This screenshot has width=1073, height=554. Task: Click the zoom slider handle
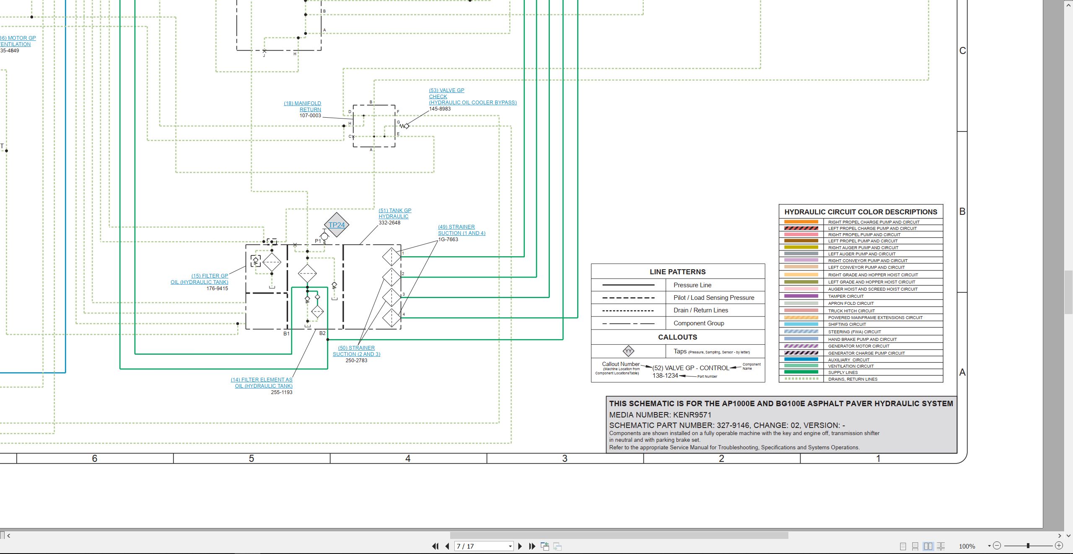pos(1028,546)
